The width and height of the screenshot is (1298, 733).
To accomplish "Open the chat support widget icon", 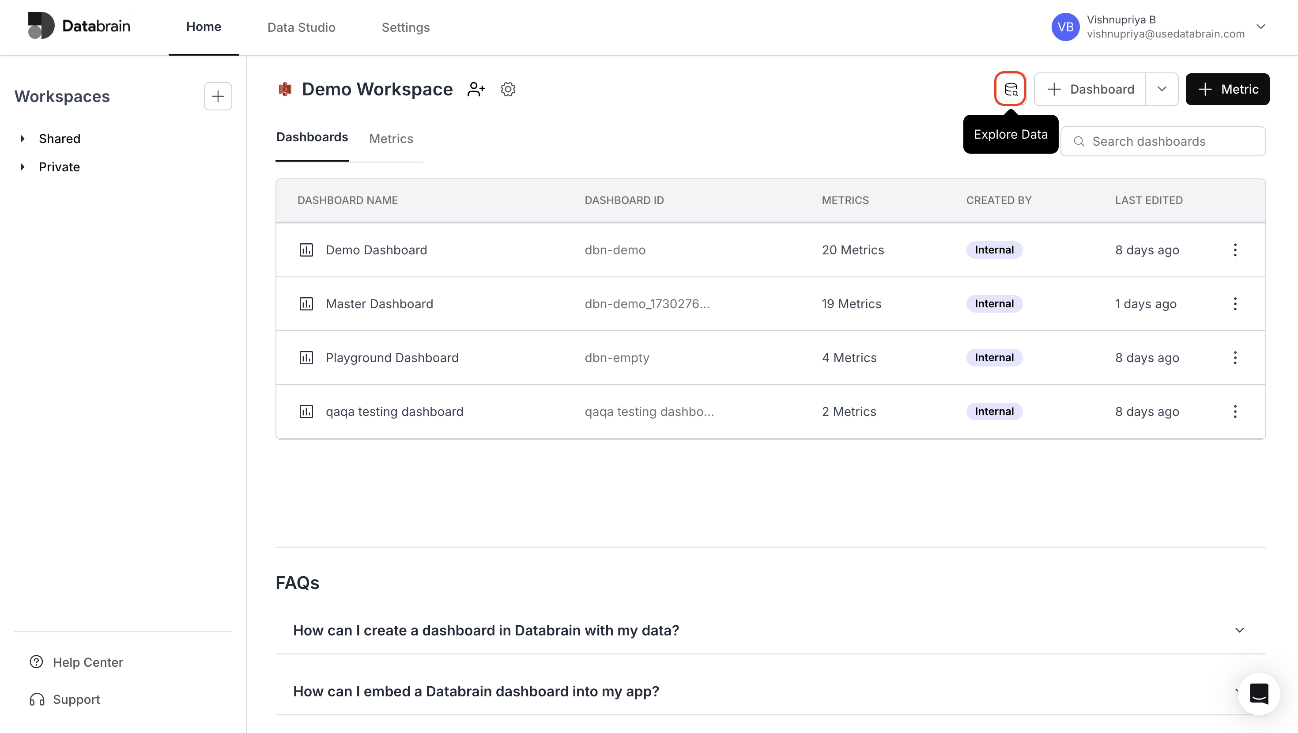I will point(1258,694).
